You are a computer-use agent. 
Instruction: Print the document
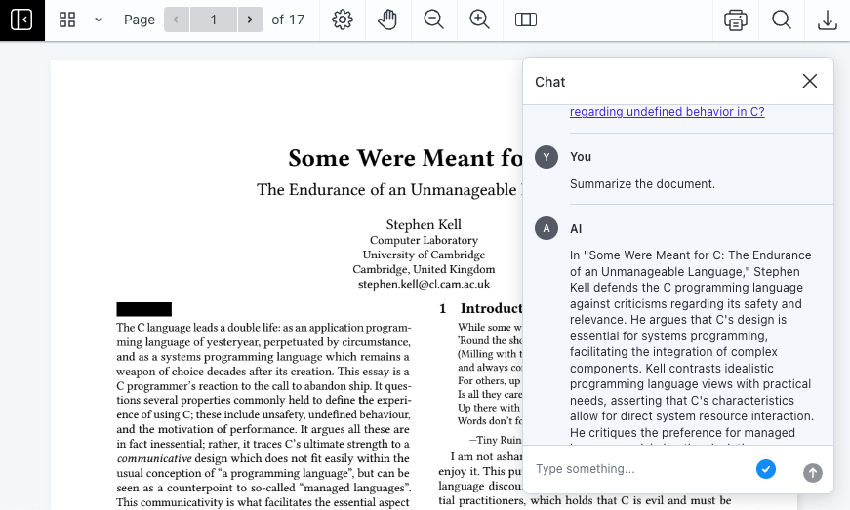(736, 20)
